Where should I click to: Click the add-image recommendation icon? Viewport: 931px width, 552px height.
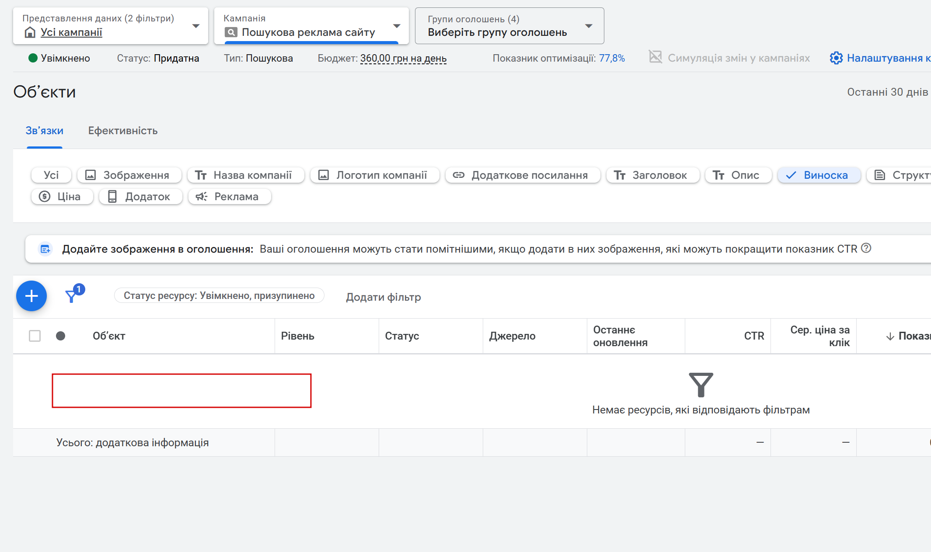[45, 249]
